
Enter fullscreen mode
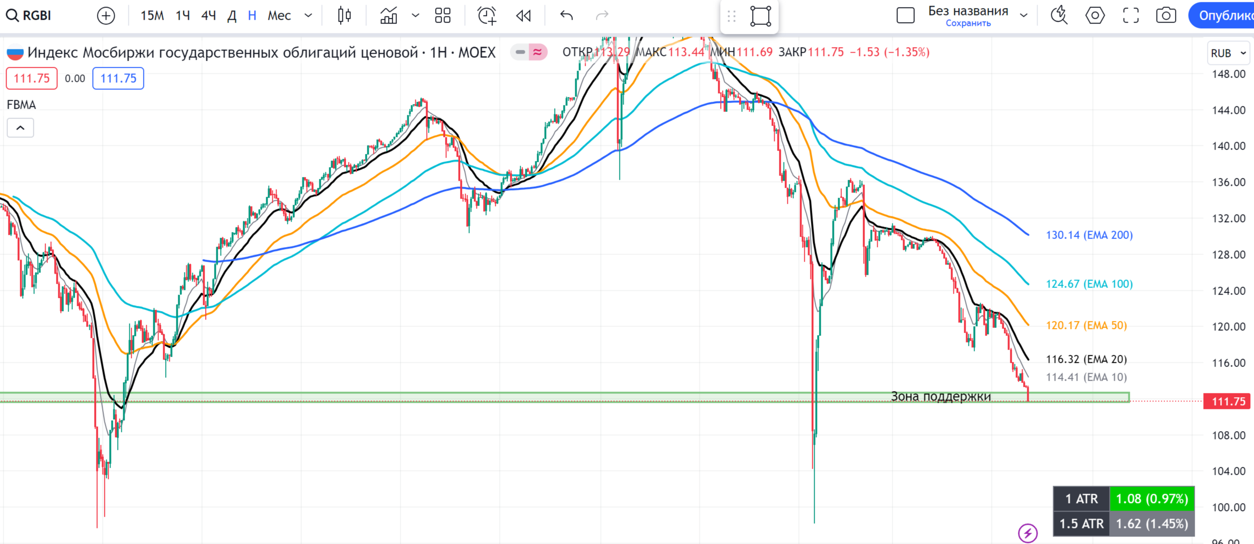tap(1130, 16)
